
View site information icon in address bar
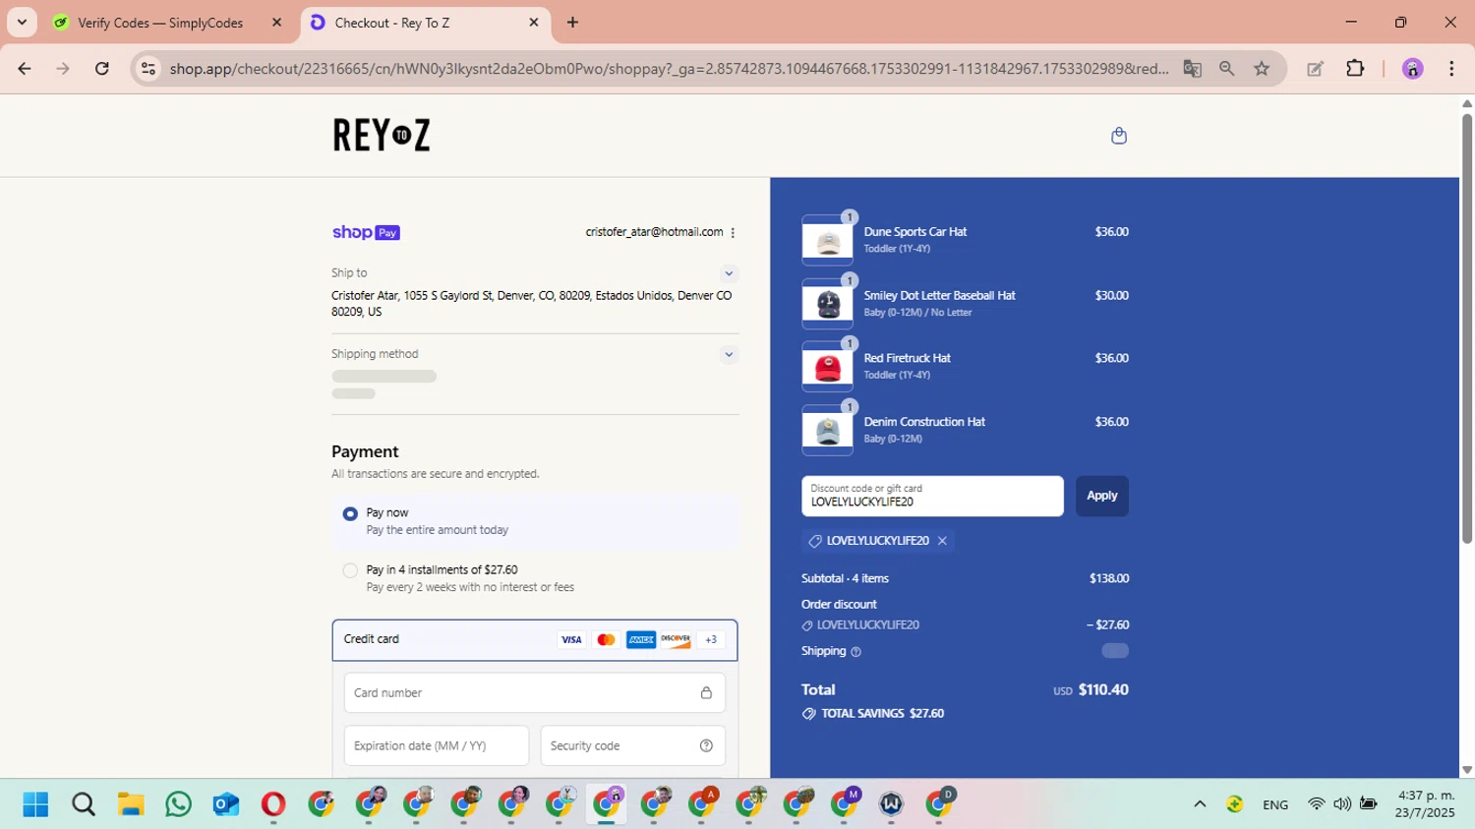[x=148, y=69]
